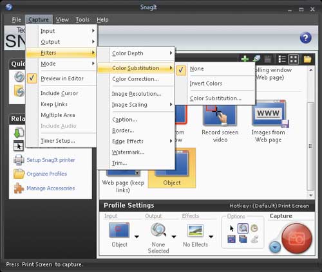
Task: Expand the Color Depth submenu
Action: 136,53
